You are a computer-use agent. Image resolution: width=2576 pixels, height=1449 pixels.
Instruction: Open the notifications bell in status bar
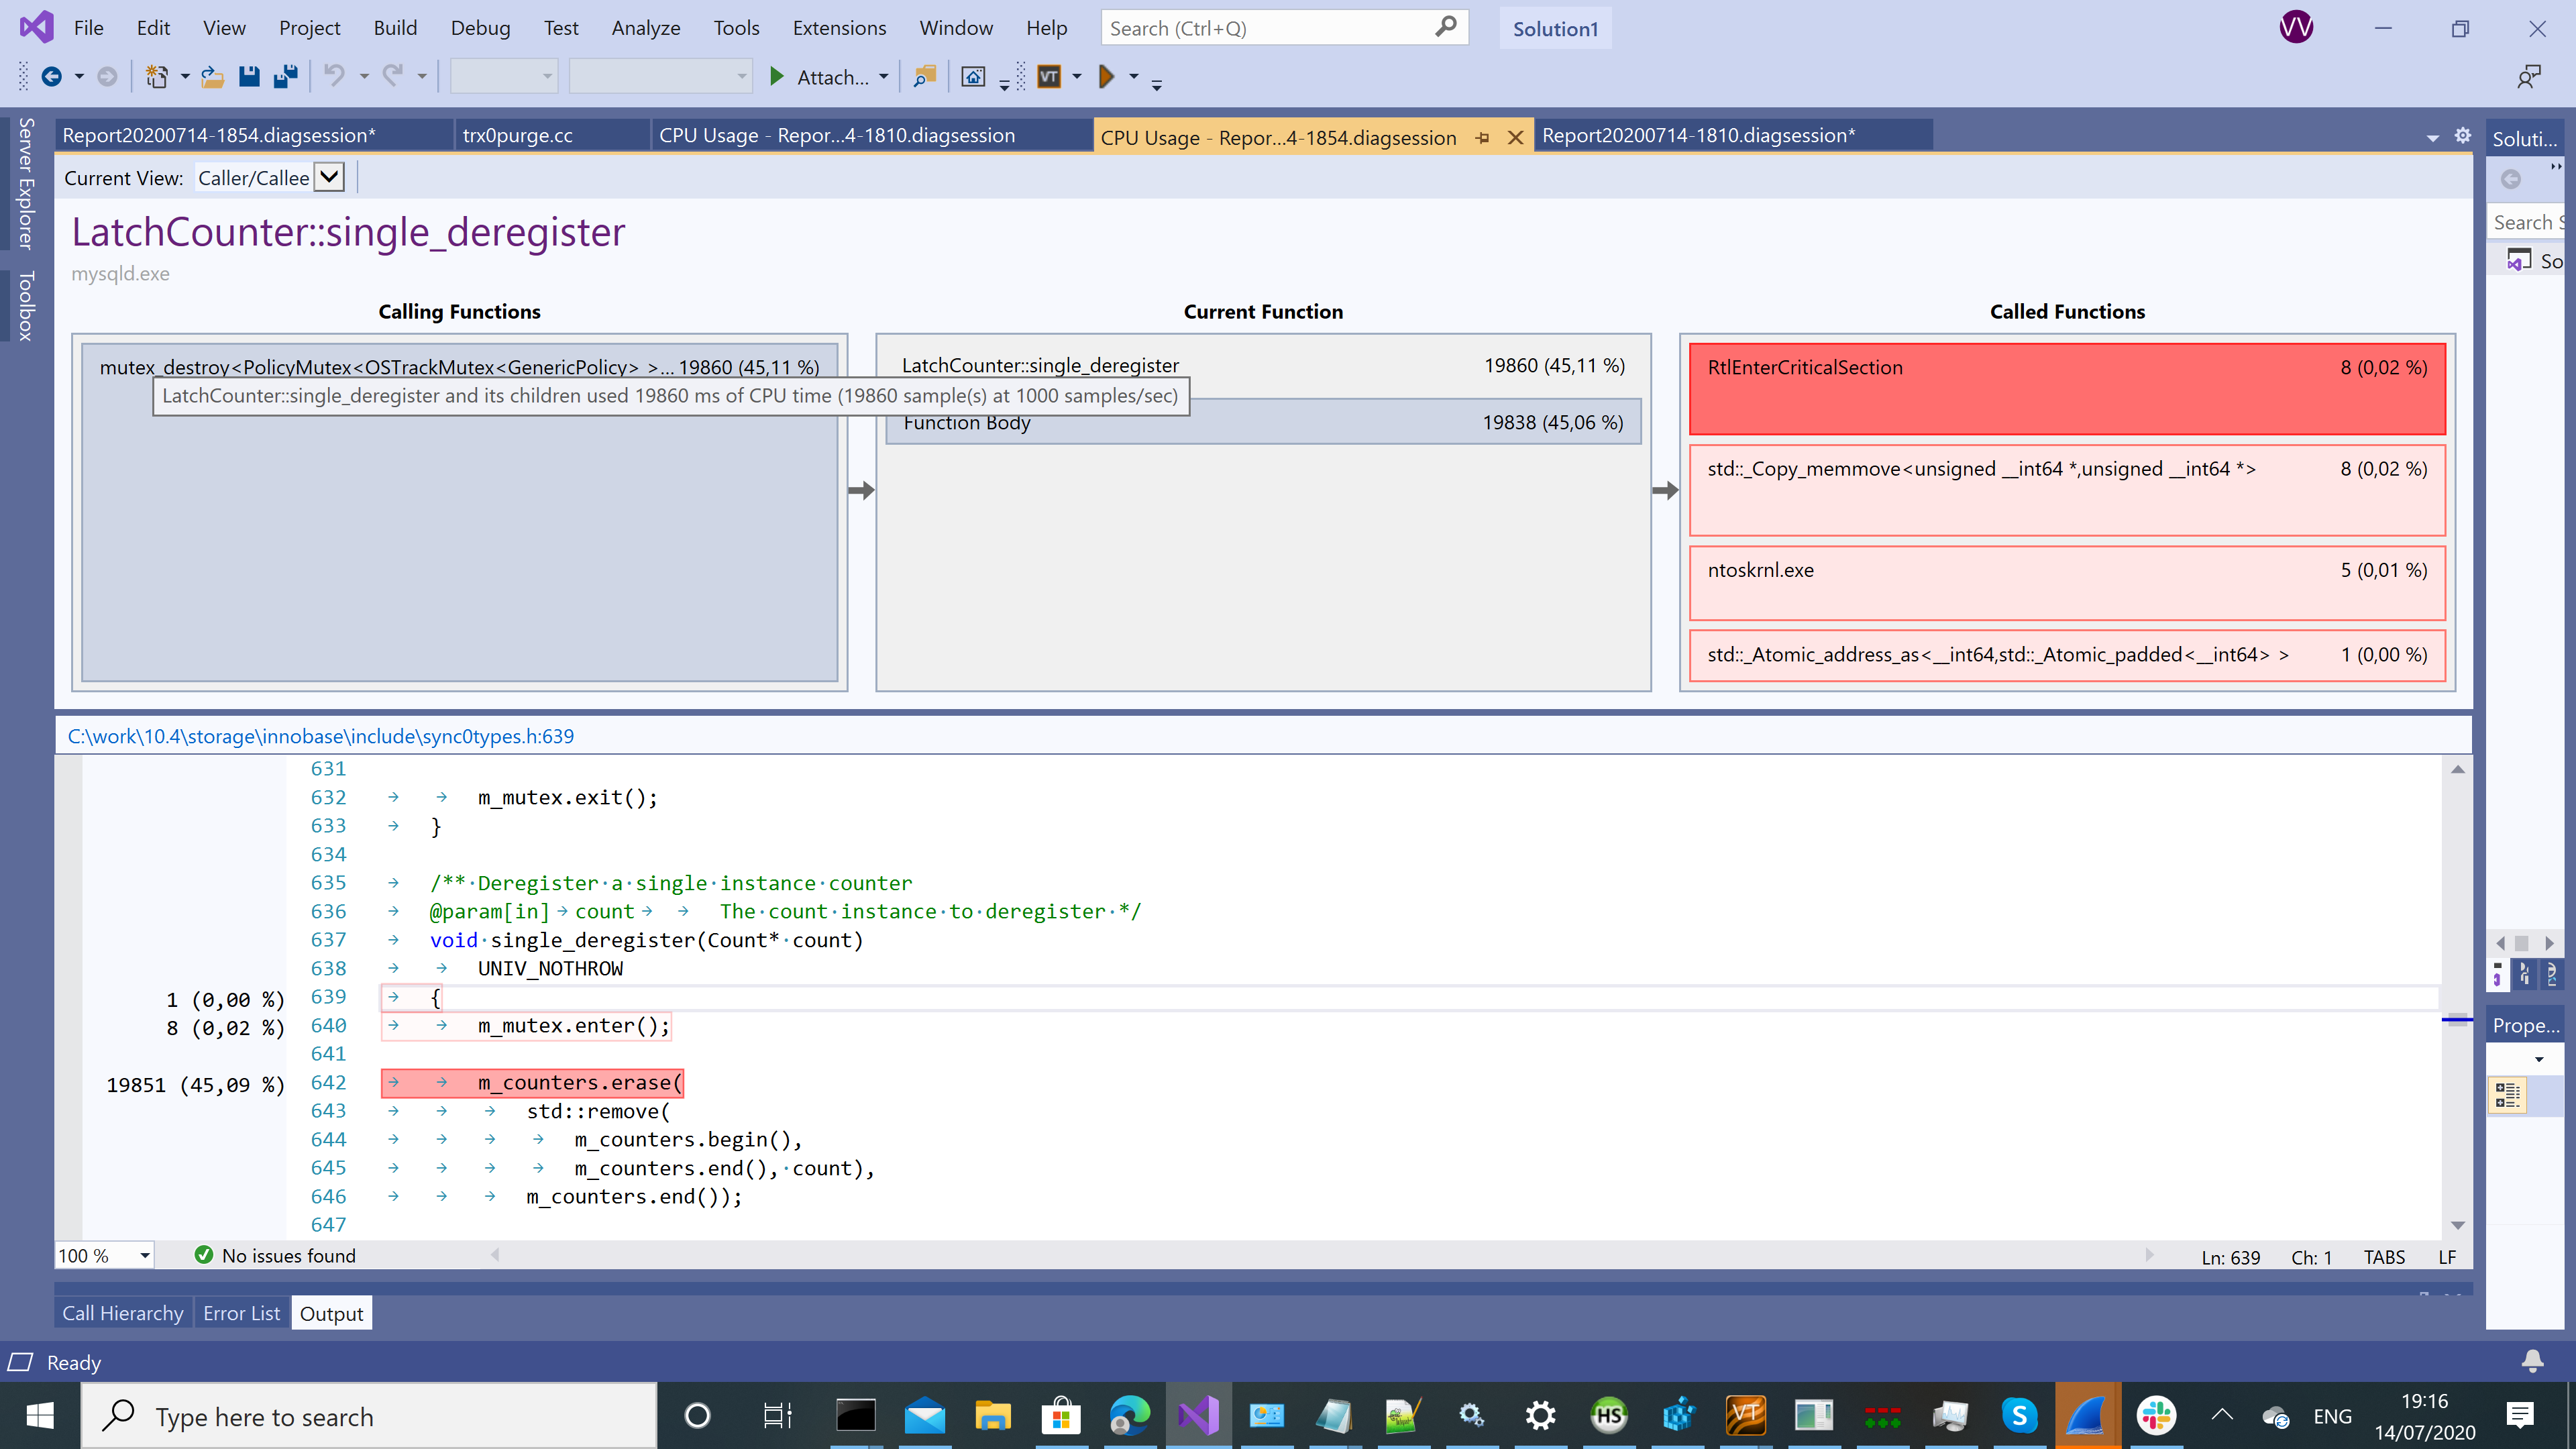point(2532,1361)
